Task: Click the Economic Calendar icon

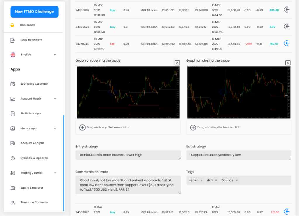Action: point(13,84)
